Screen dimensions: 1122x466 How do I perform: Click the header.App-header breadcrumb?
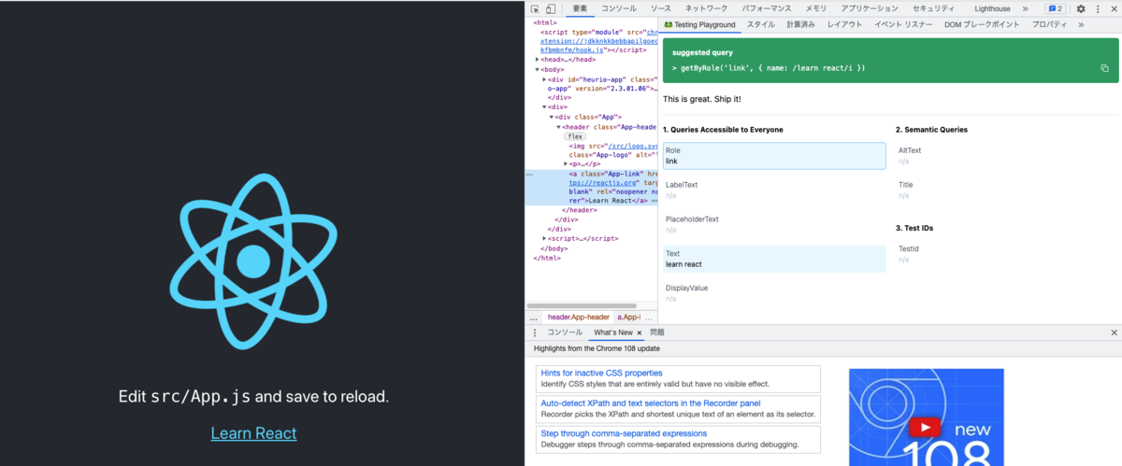(578, 318)
